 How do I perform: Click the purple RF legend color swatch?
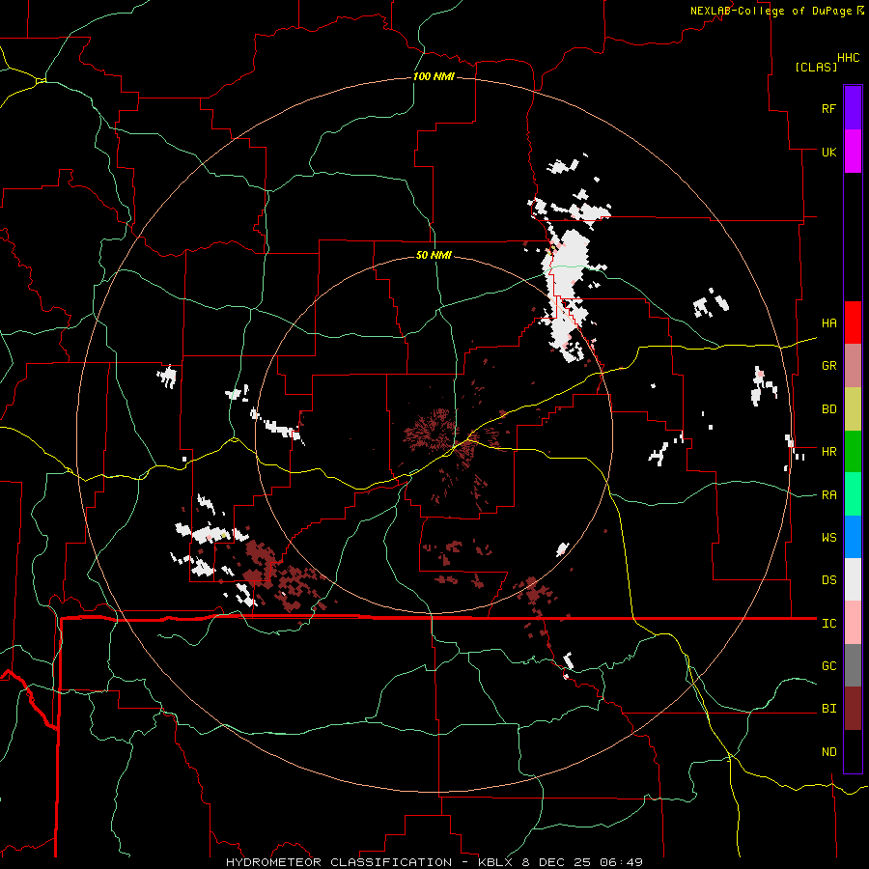click(x=853, y=108)
